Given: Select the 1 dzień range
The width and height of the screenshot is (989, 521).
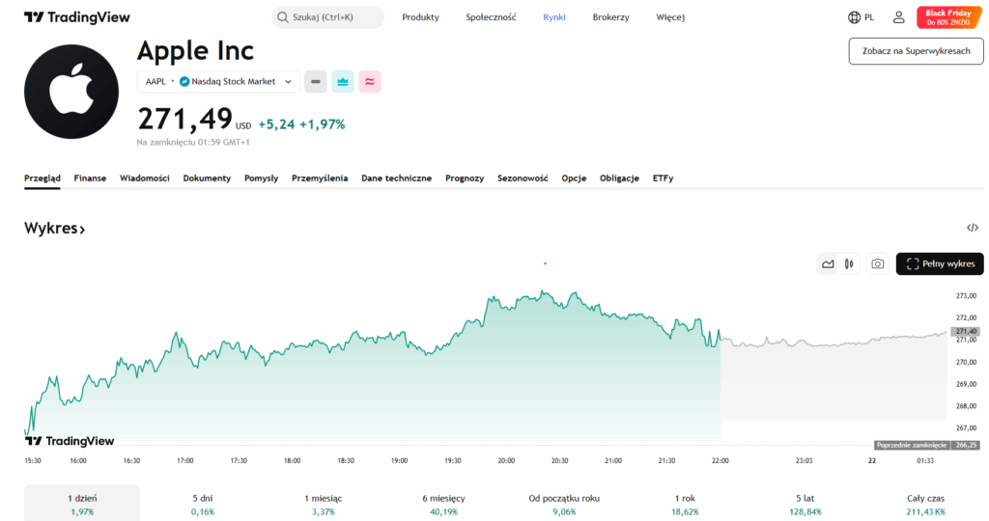Looking at the screenshot, I should coord(82,504).
